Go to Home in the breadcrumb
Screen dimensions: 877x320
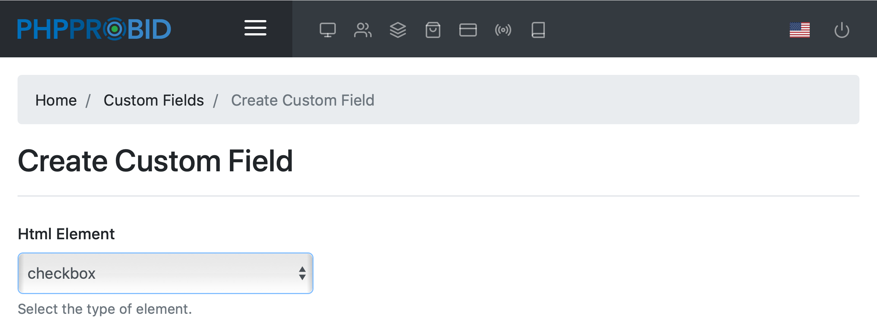pos(56,100)
